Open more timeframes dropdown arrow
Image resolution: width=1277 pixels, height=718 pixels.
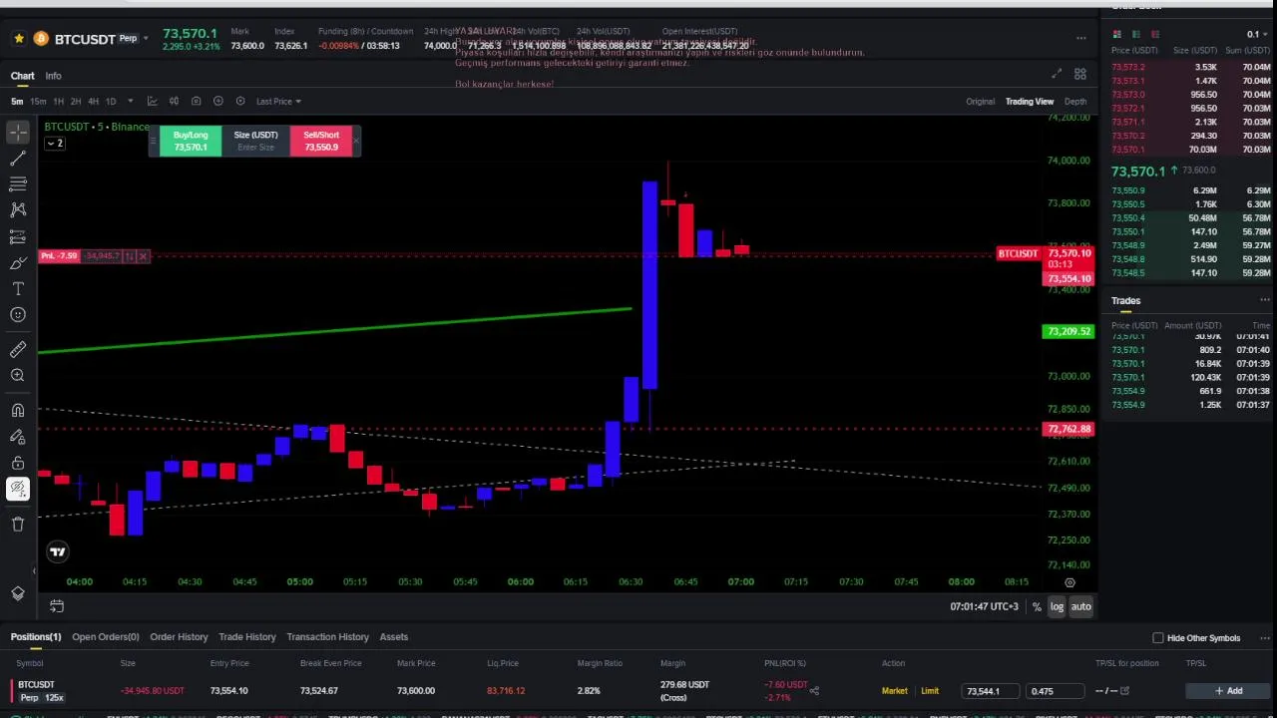(x=130, y=101)
